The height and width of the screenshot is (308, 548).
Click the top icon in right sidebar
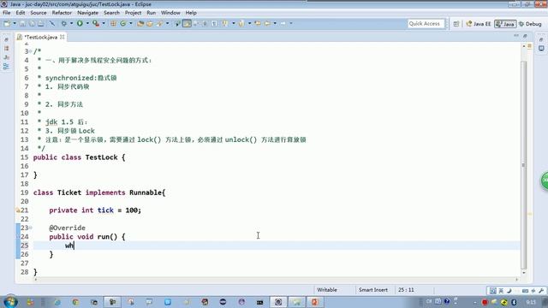point(541,40)
